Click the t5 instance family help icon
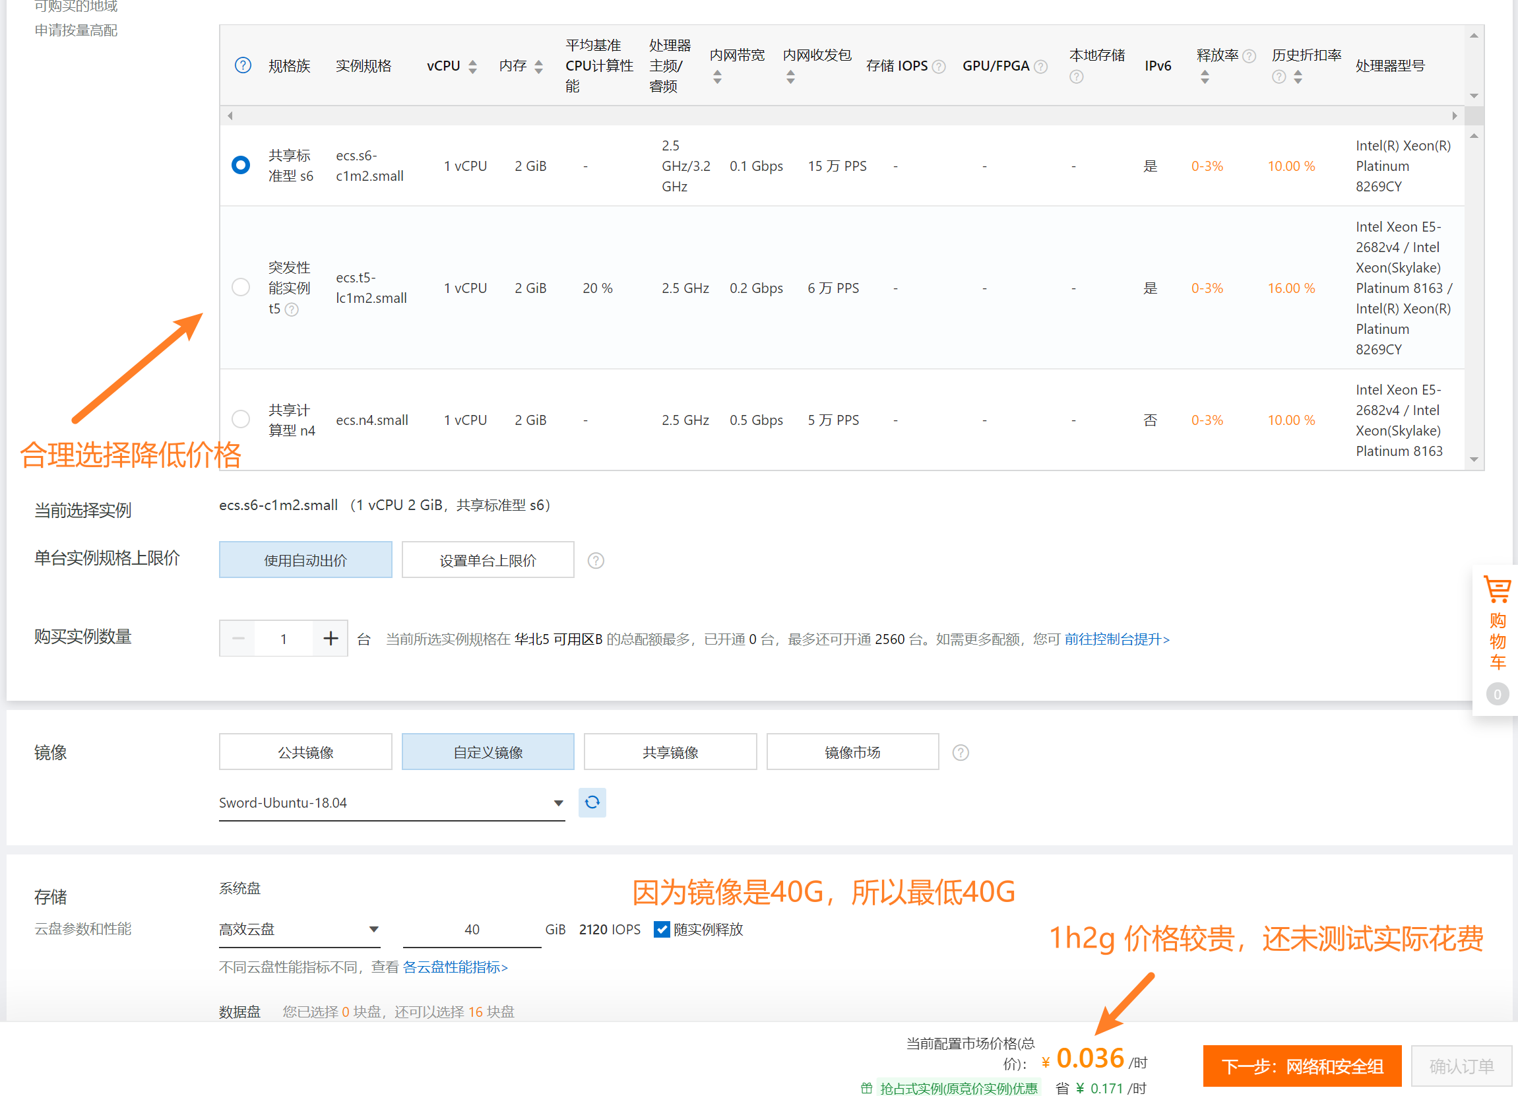 pyautogui.click(x=291, y=309)
